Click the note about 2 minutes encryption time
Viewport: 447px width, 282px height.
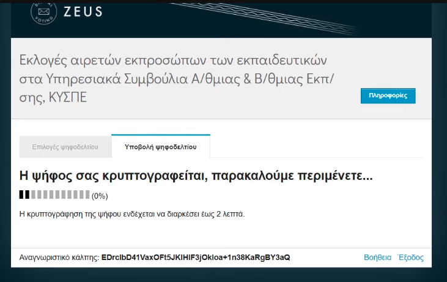pyautogui.click(x=132, y=214)
